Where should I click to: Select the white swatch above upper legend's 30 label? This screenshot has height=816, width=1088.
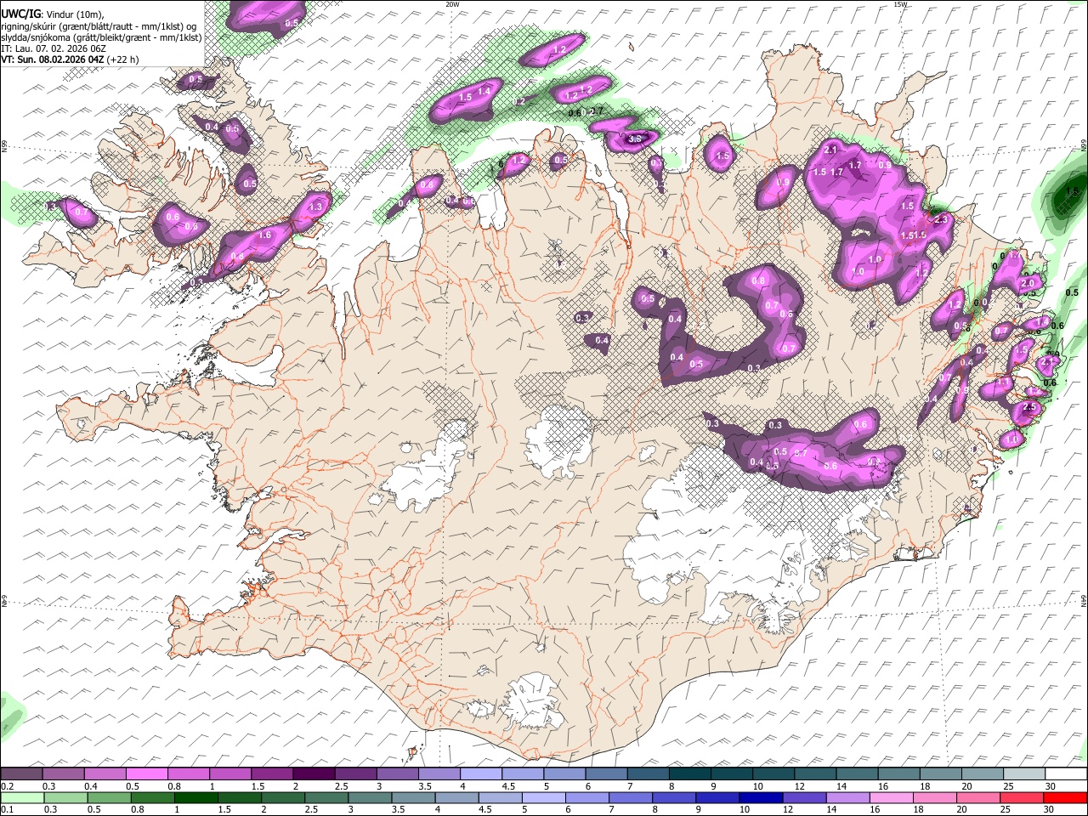click(1066, 773)
